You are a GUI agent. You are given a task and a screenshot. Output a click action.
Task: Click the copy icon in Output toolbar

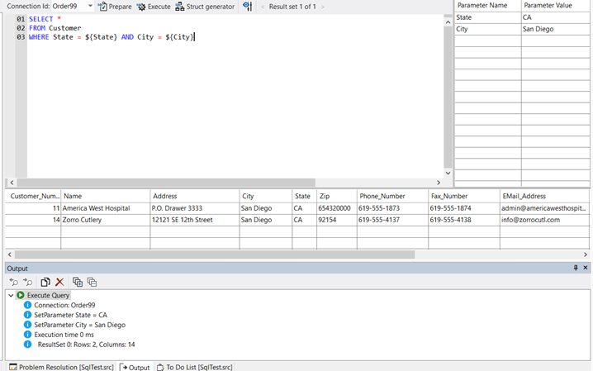[45, 282]
